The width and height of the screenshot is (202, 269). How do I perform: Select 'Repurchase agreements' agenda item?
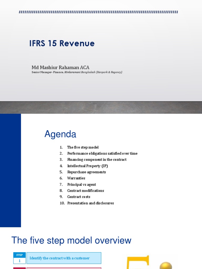[87, 172]
